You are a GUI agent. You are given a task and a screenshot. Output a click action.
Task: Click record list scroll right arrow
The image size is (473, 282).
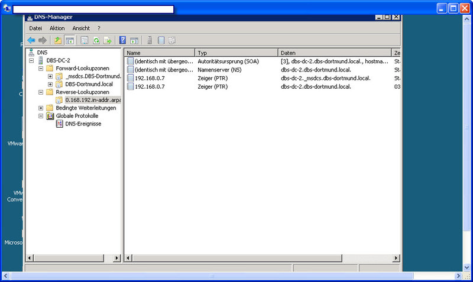pos(396,258)
